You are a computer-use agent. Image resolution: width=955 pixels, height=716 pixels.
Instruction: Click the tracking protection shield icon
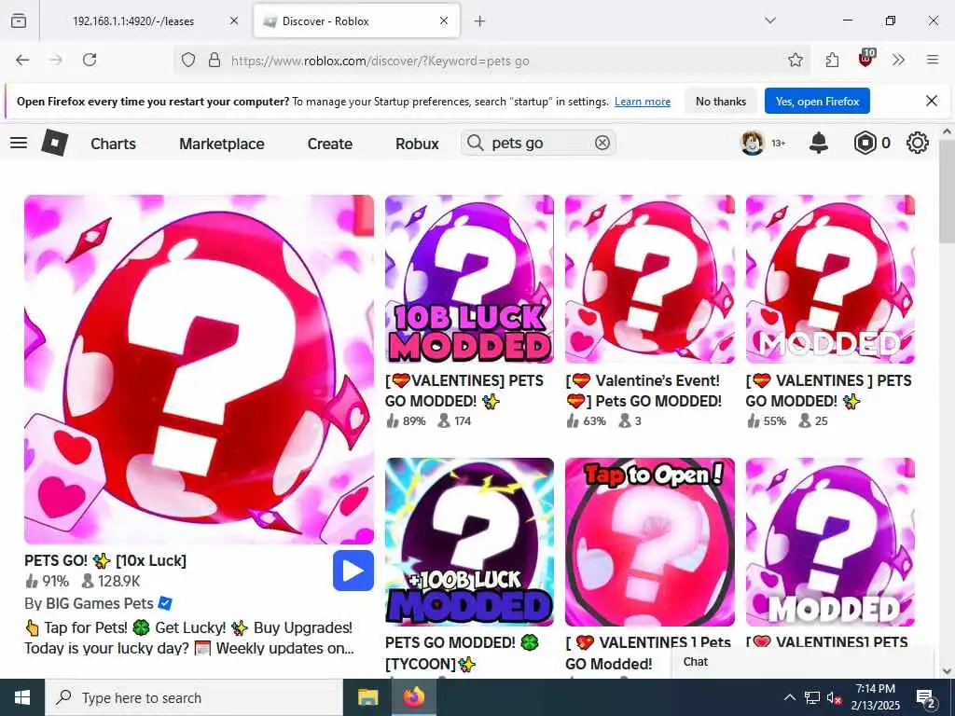click(x=188, y=60)
